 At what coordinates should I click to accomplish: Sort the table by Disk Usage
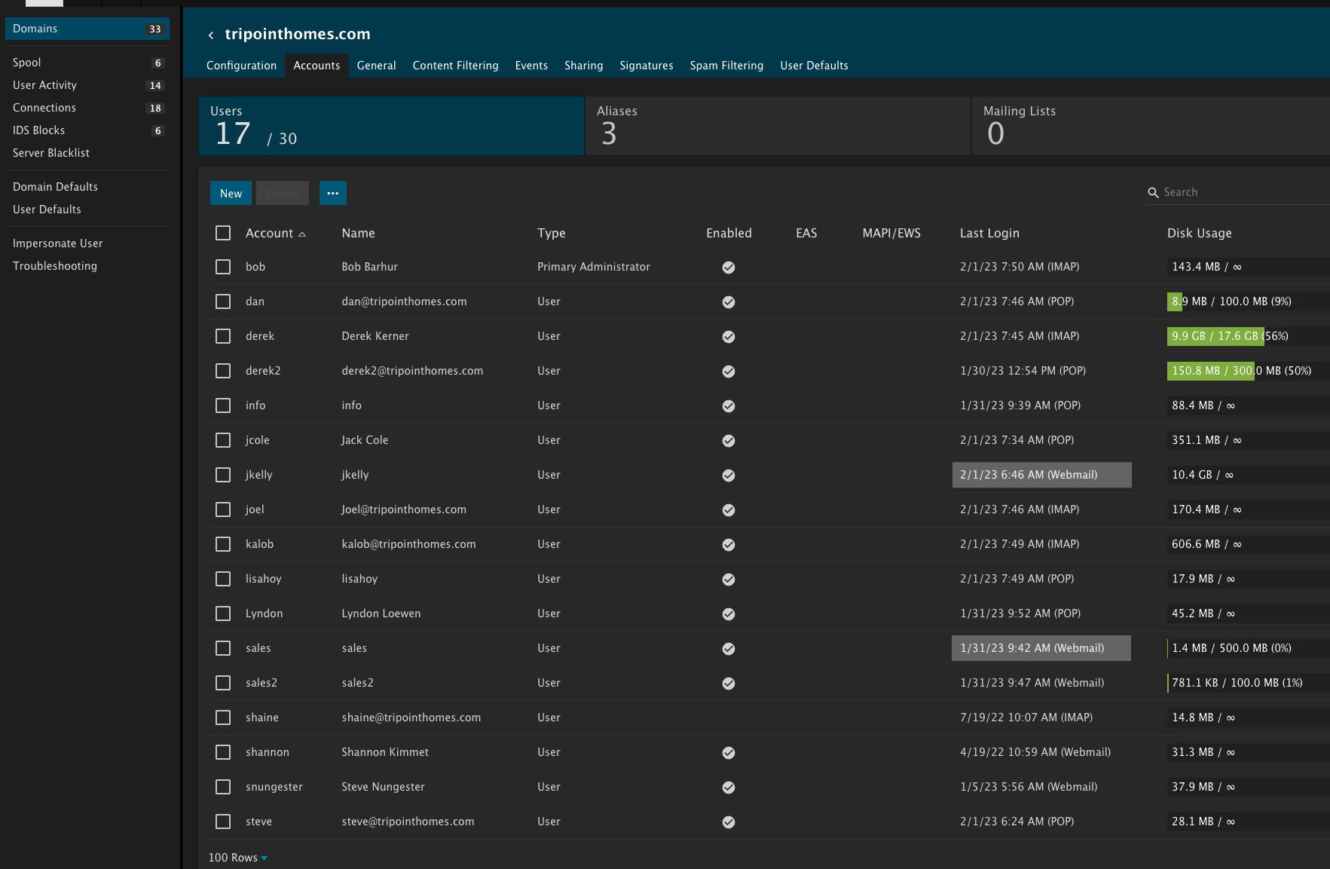pos(1199,233)
